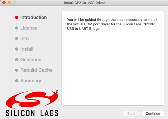This screenshot has height=119, width=168.
Task: Select the Guidance step in sidebar
Action: pyautogui.click(x=31, y=60)
